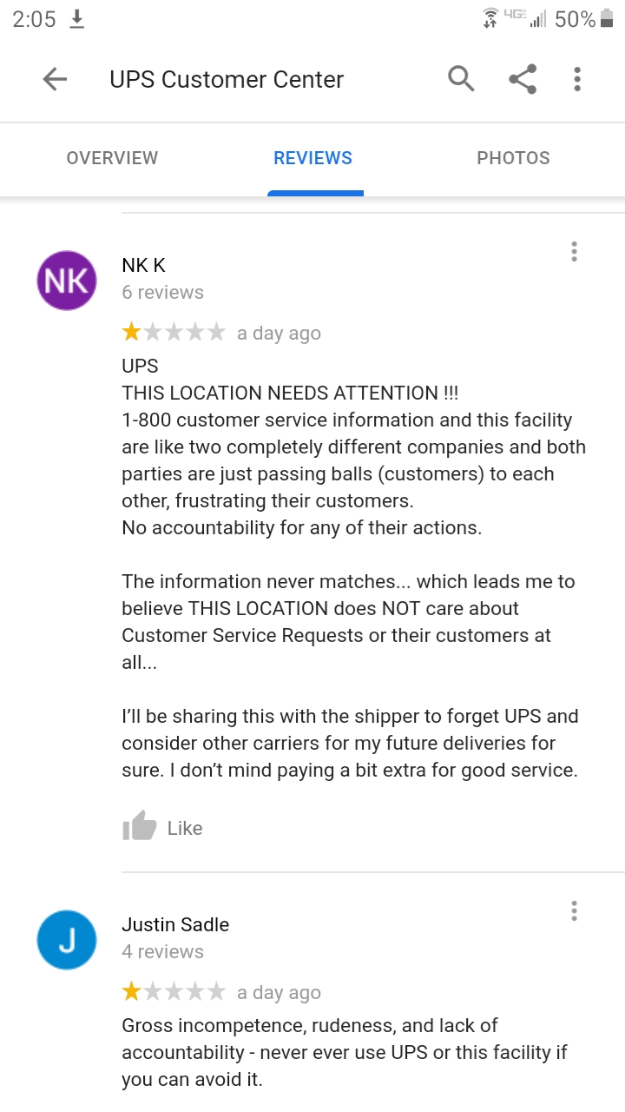Tap the UPS Customer Center title
This screenshot has height=1112, width=625.
click(227, 80)
